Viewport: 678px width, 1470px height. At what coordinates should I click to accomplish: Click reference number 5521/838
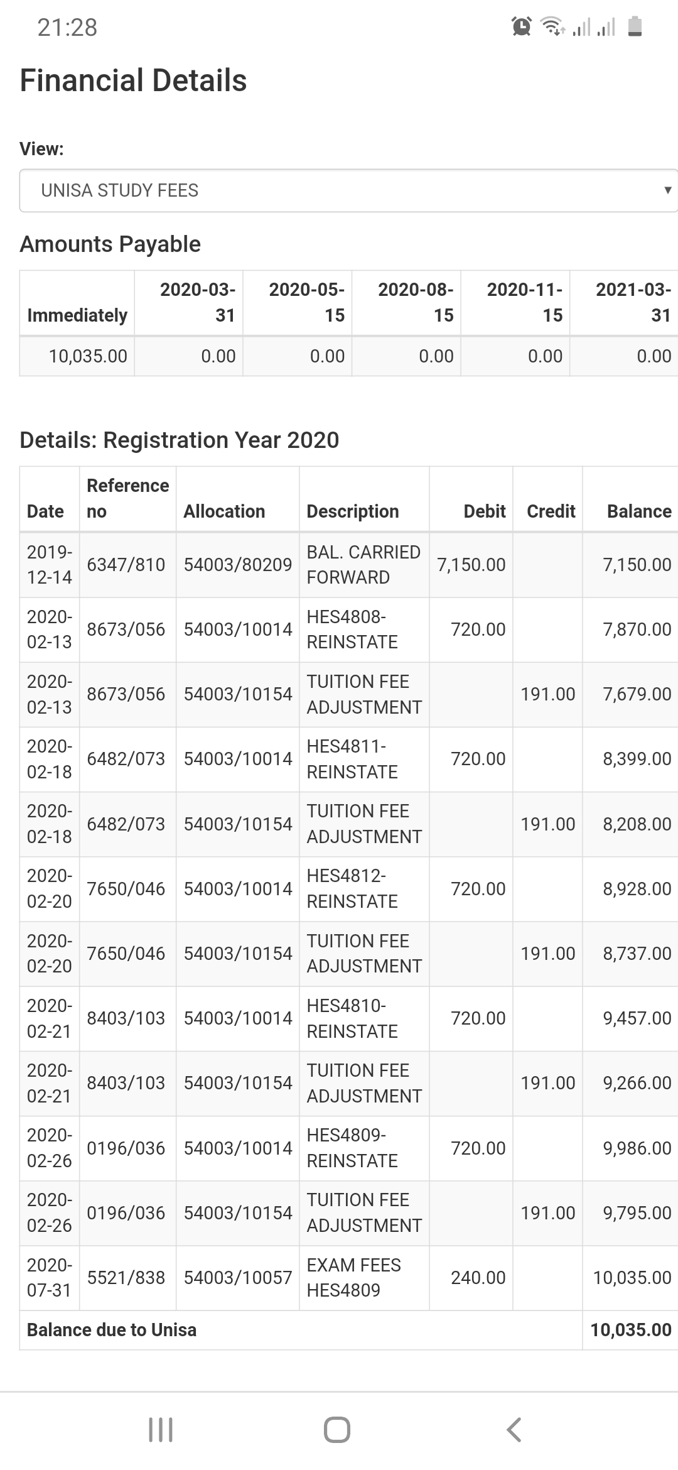pyautogui.click(x=126, y=1278)
